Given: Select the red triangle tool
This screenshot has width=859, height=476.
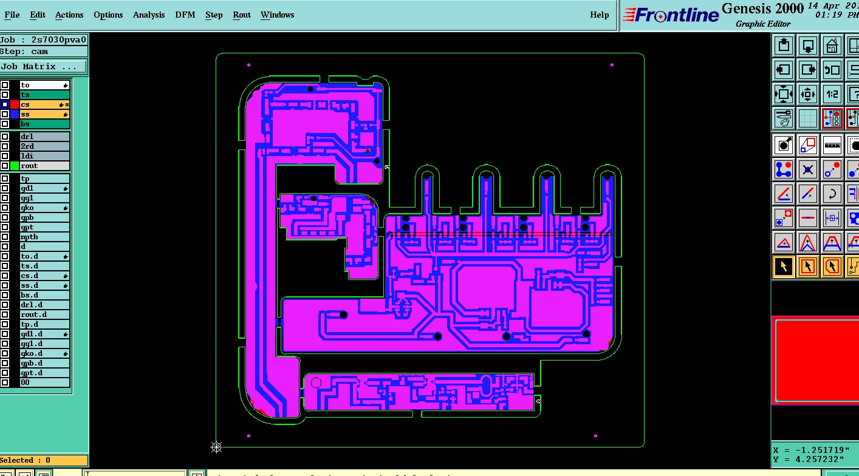Looking at the screenshot, I should click(784, 242).
